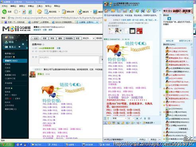Open the spam folder (10) in sidebar
Image resolution: width=196 pixels, height=147 pixels.
10,75
